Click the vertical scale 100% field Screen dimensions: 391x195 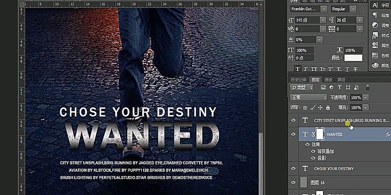coord(304,50)
